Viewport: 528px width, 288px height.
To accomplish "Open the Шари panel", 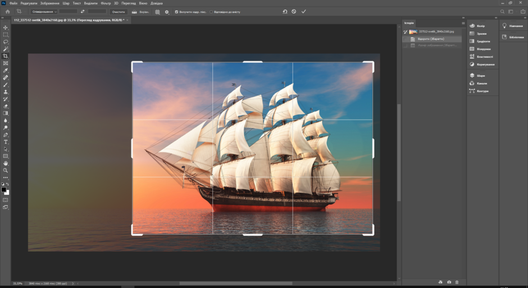I will (x=477, y=76).
